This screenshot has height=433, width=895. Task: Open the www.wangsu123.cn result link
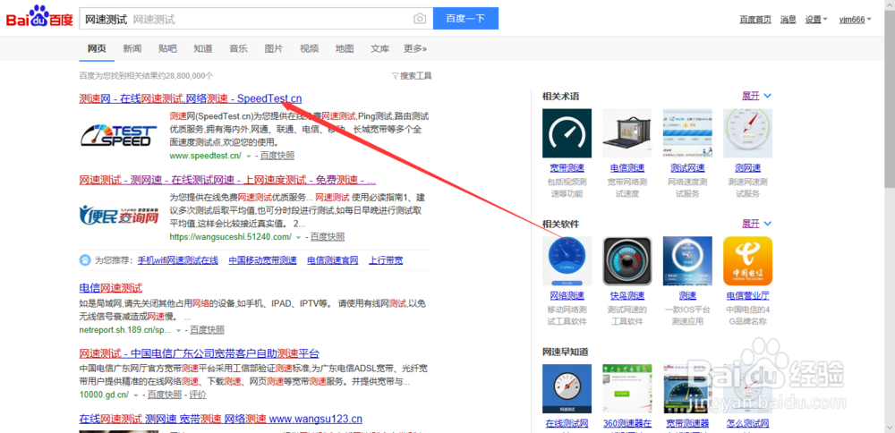pos(221,419)
